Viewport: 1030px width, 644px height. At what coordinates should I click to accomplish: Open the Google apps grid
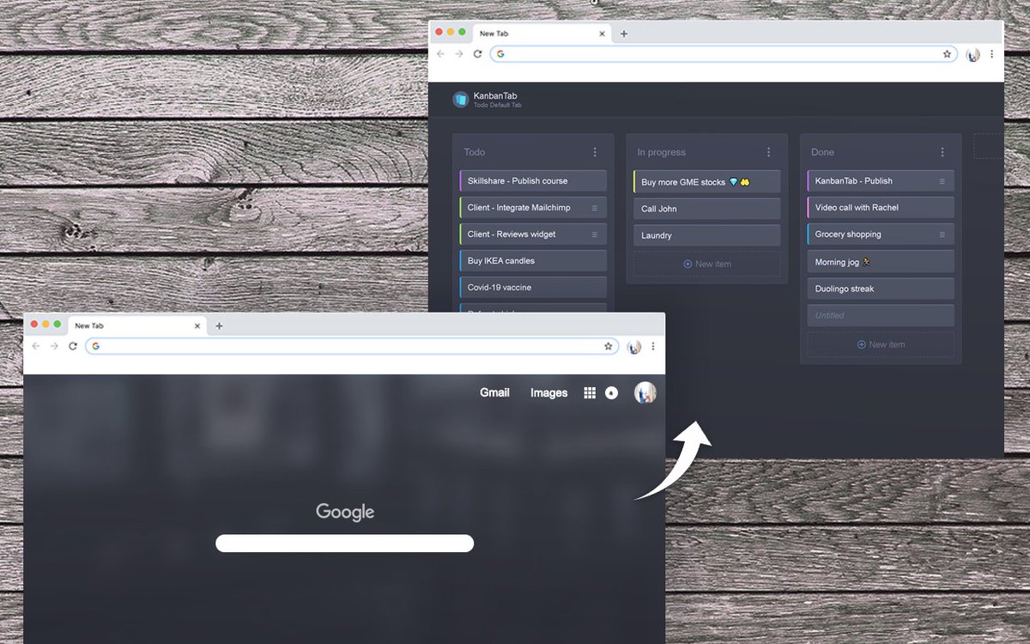point(590,392)
